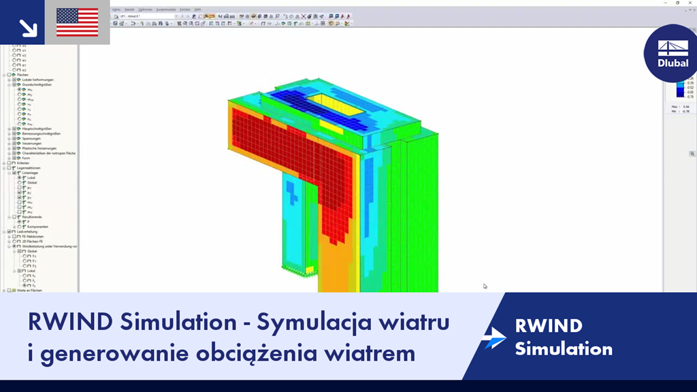697x392 pixels.
Task: Click the Min: -0.78 legend value
Action: click(681, 111)
